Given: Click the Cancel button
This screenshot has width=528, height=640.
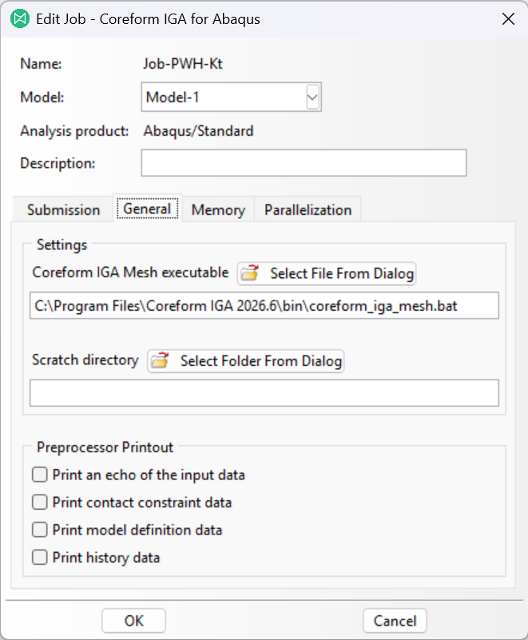Looking at the screenshot, I should 395,621.
